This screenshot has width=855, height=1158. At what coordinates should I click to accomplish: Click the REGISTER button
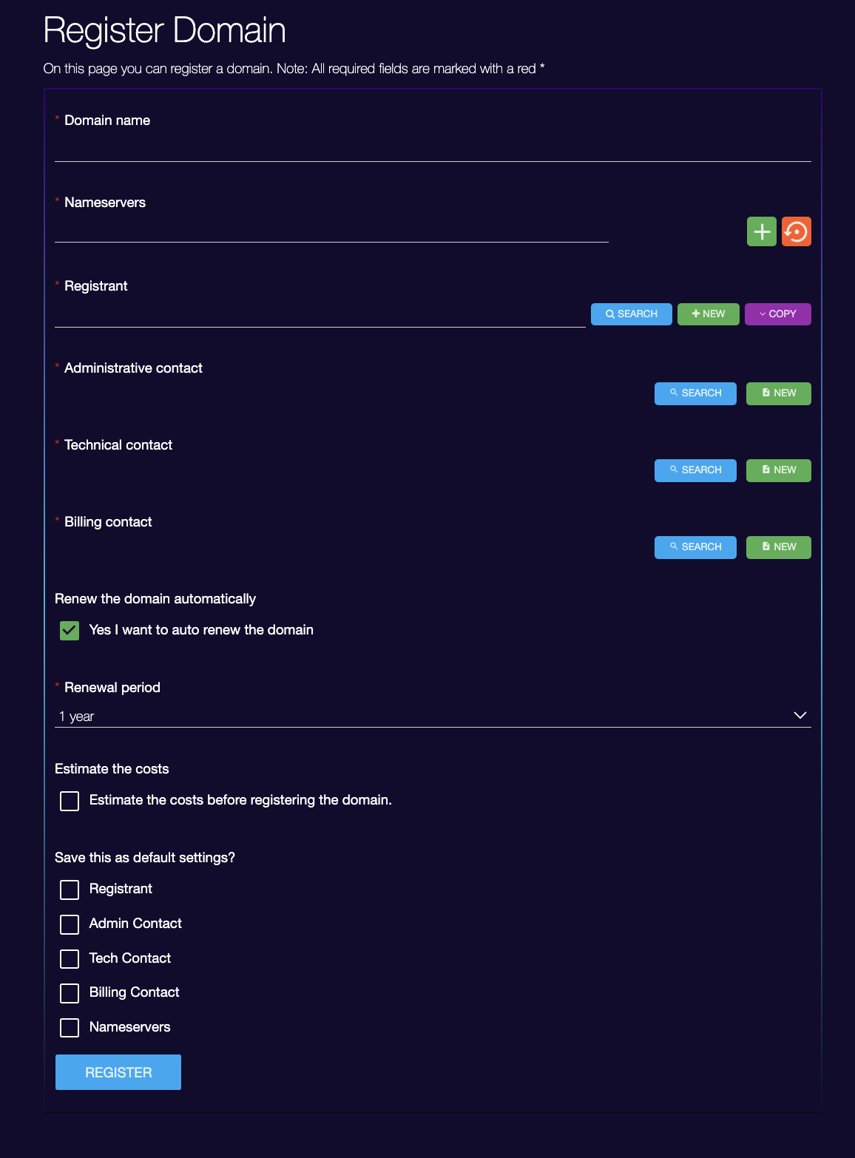pos(118,1072)
